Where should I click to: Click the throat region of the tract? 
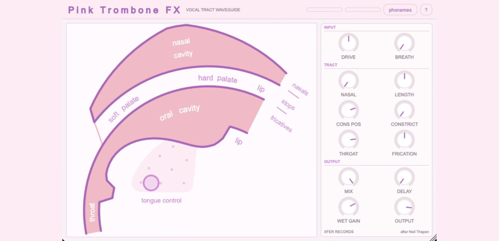(92, 212)
